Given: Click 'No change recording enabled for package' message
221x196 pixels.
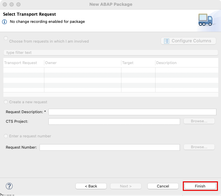Looking at the screenshot, I should (47, 21).
